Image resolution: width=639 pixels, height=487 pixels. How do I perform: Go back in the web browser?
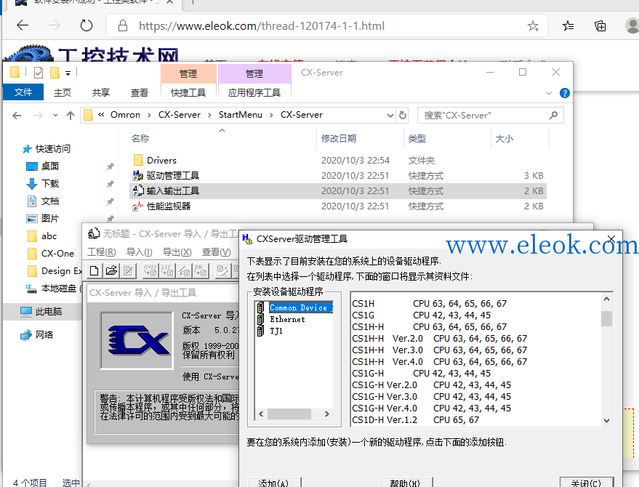pyautogui.click(x=23, y=25)
